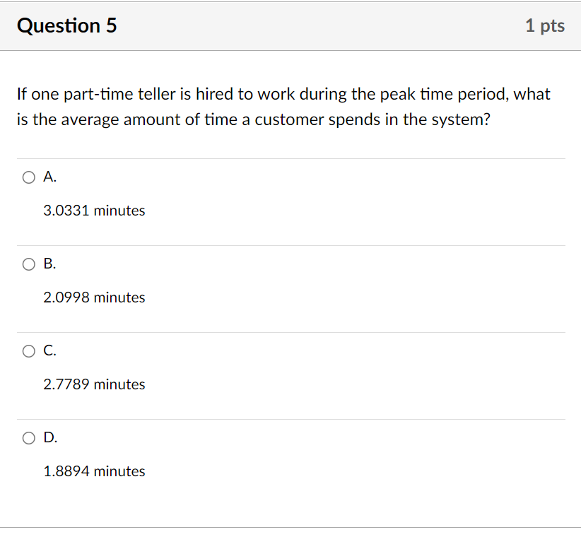Click the option A label text

point(48,177)
